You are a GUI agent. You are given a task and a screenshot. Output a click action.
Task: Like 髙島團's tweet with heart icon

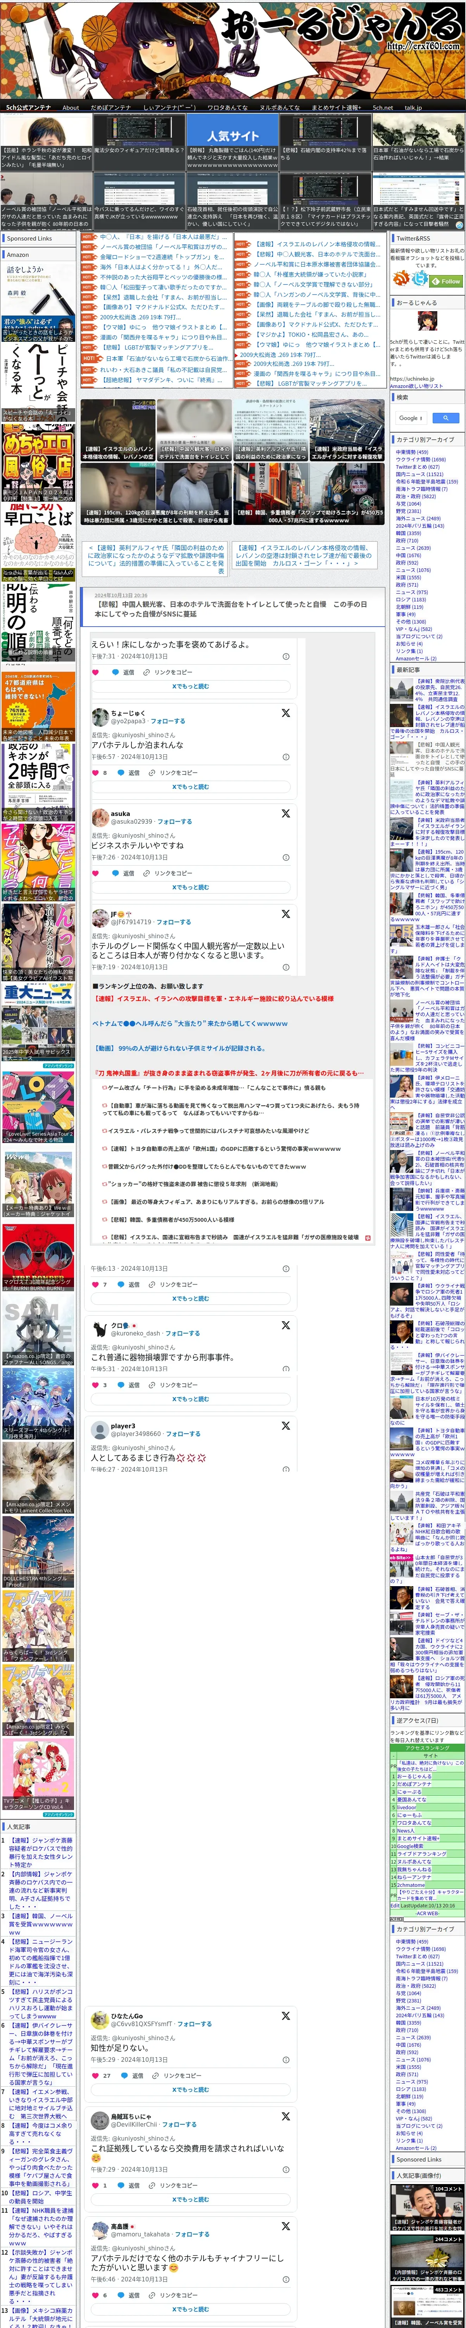coord(95,2295)
